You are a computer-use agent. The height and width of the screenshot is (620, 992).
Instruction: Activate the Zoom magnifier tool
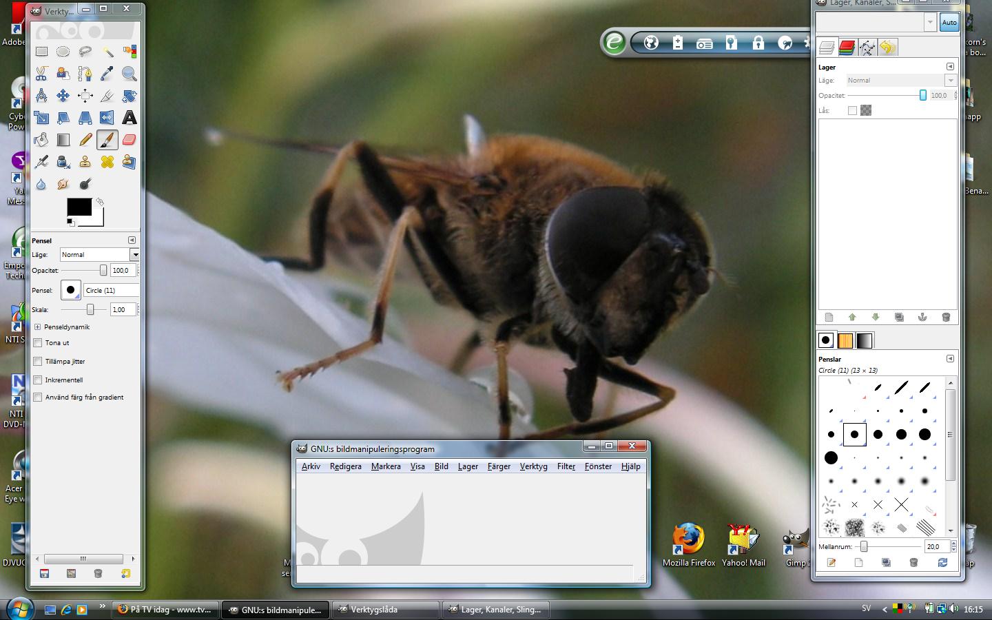point(129,74)
